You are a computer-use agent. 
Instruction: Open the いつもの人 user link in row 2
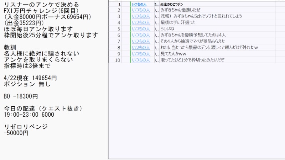point(141,10)
